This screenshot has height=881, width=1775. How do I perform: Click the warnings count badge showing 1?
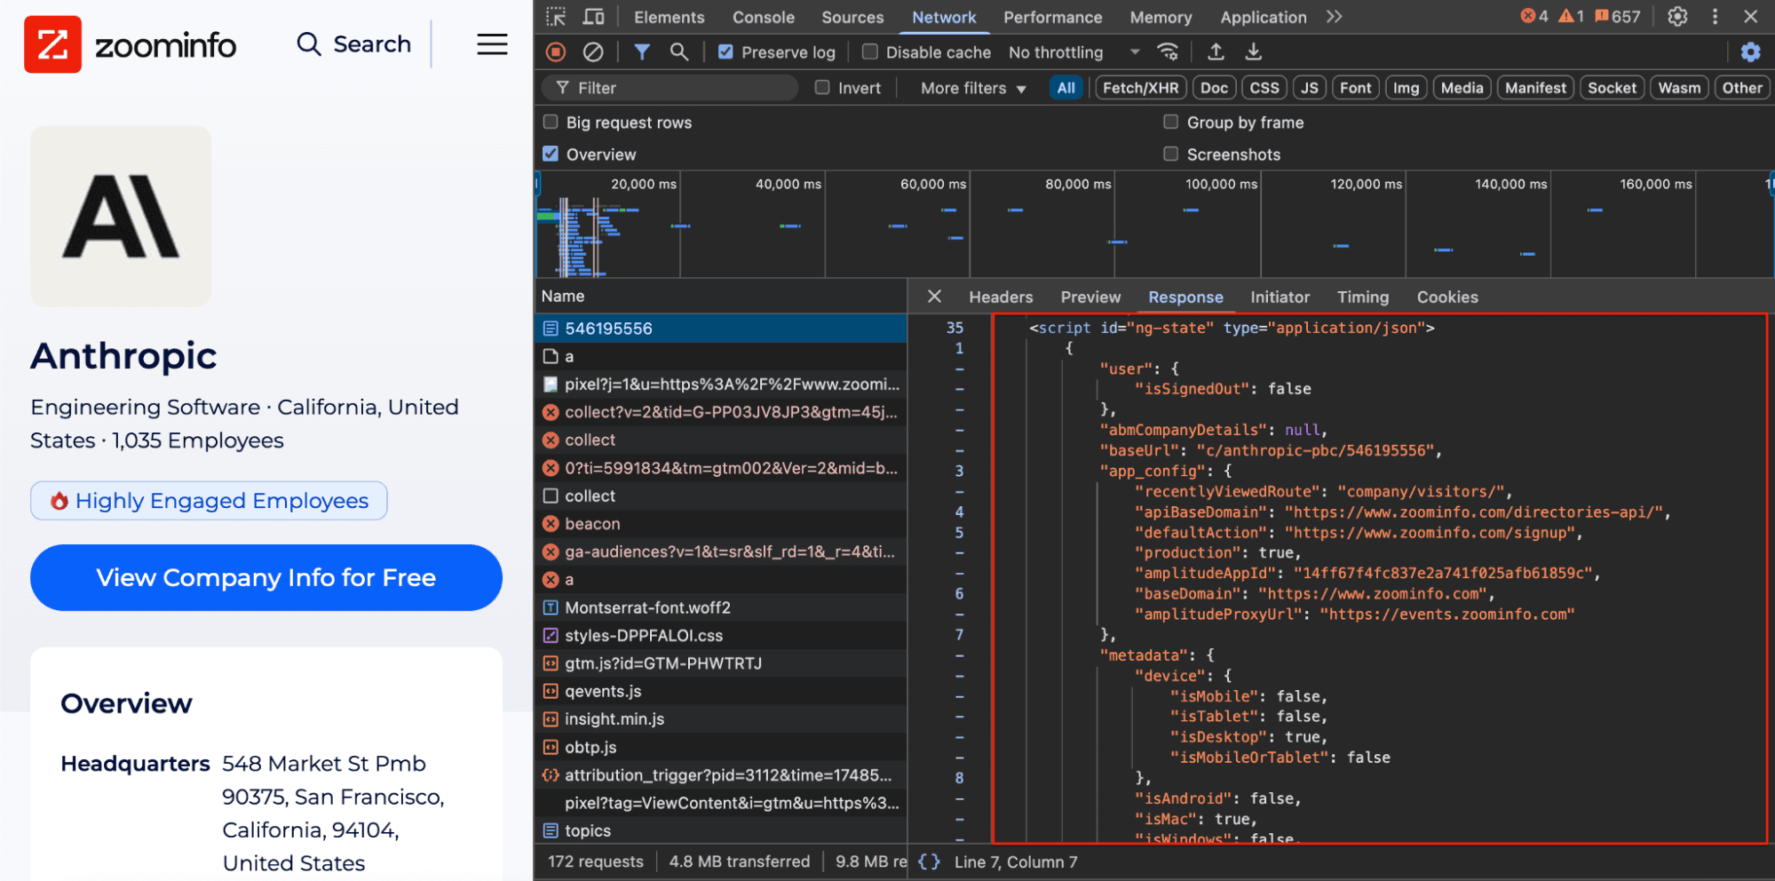tap(1571, 16)
